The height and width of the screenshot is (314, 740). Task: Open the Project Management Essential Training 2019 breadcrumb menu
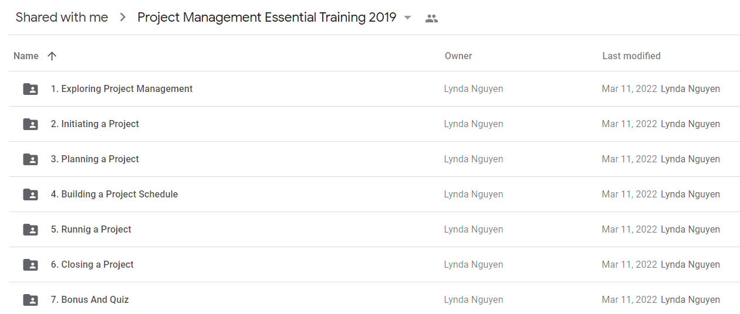tap(267, 18)
